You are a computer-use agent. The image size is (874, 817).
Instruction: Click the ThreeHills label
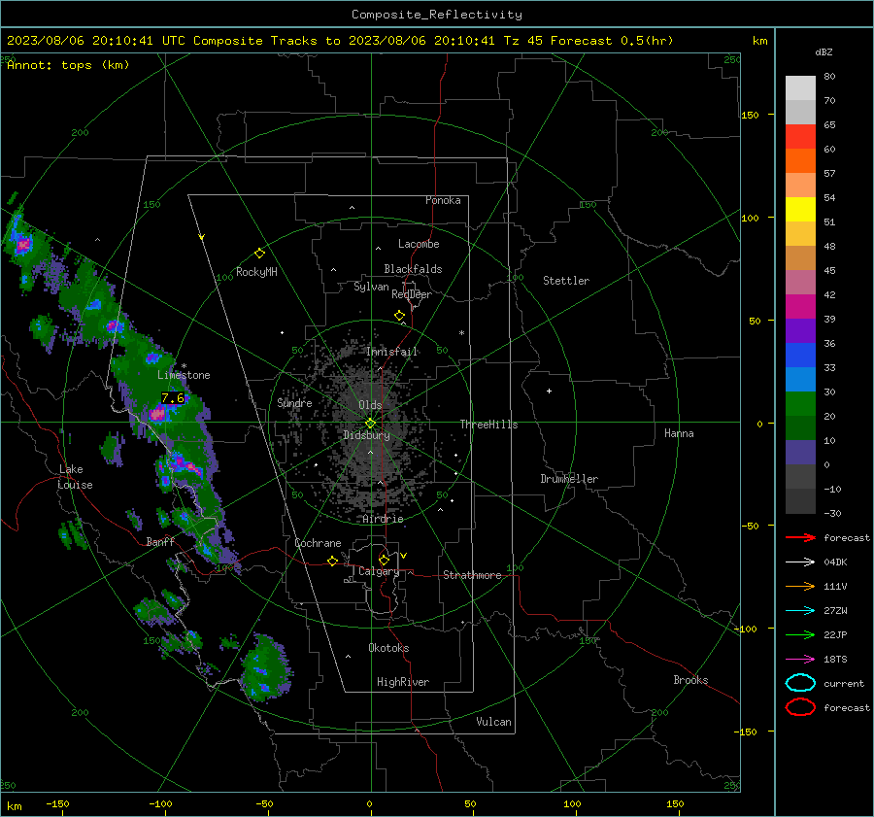(x=488, y=425)
